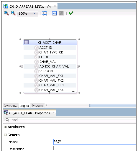Click the datatype icon beside ADHOC_CHAR_VAL

[36, 67]
